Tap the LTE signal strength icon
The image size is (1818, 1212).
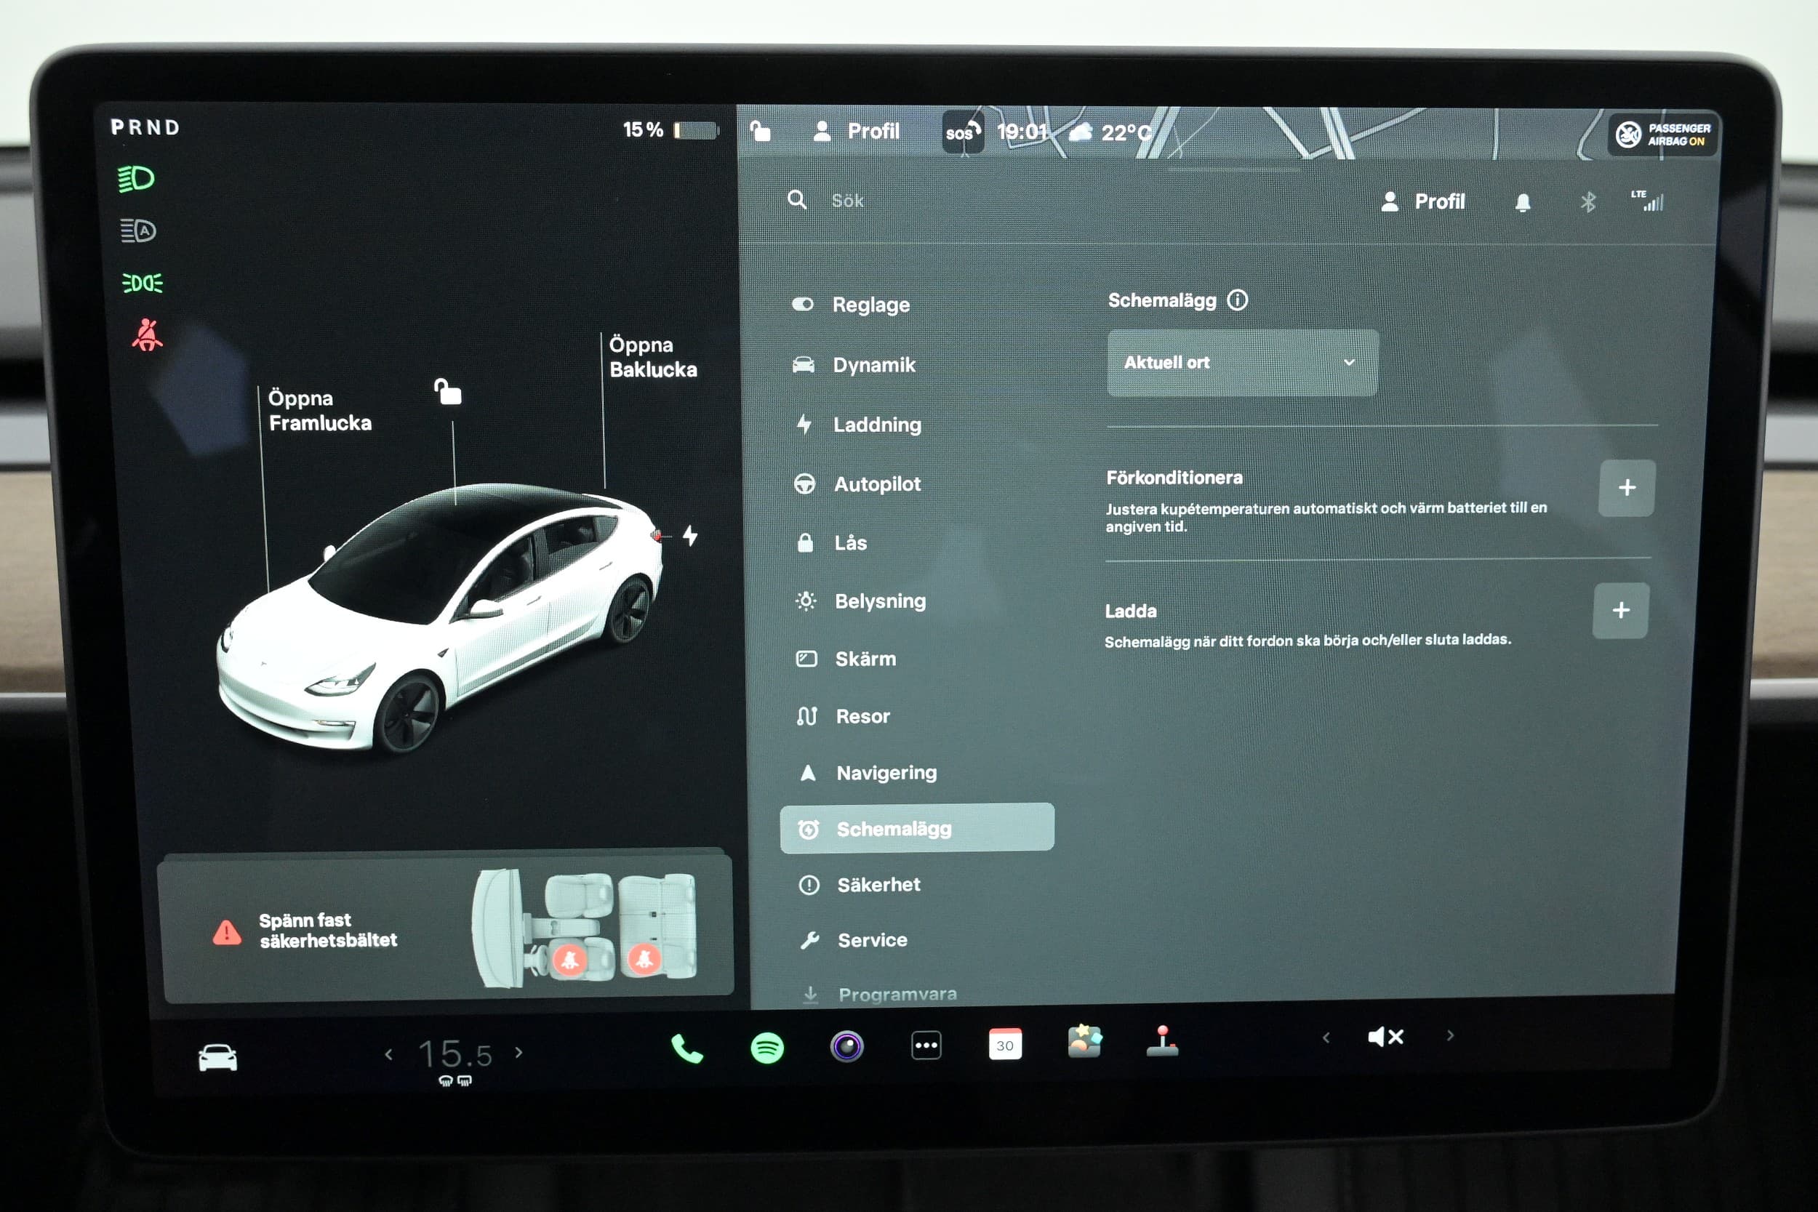[1646, 200]
